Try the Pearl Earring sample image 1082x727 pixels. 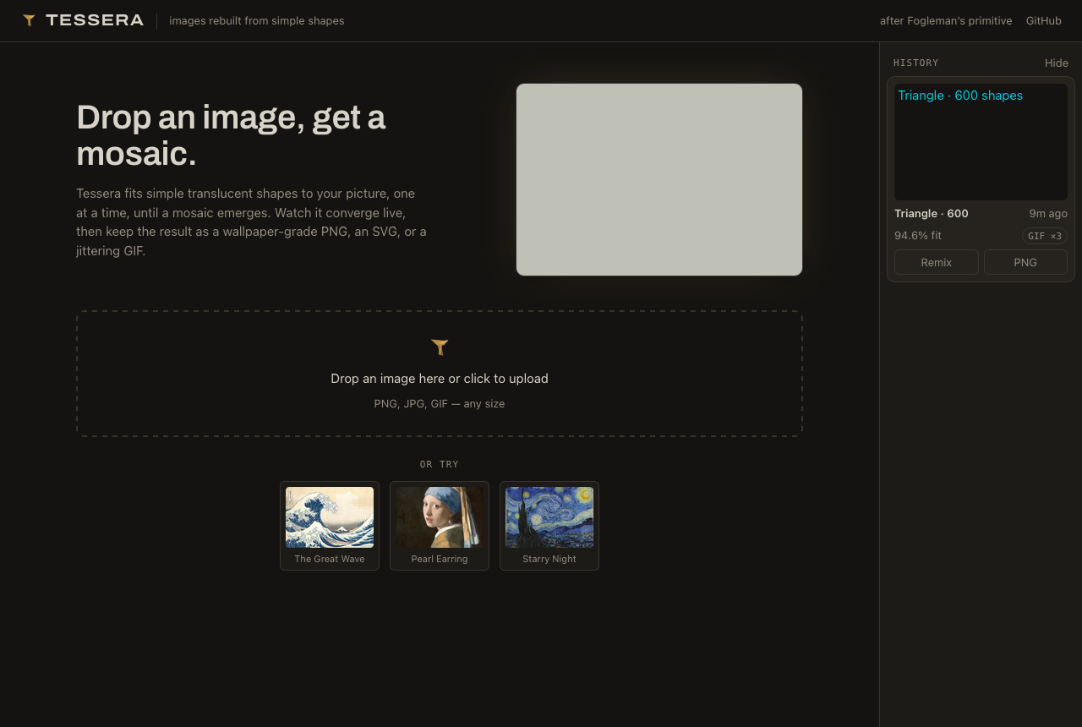440,526
